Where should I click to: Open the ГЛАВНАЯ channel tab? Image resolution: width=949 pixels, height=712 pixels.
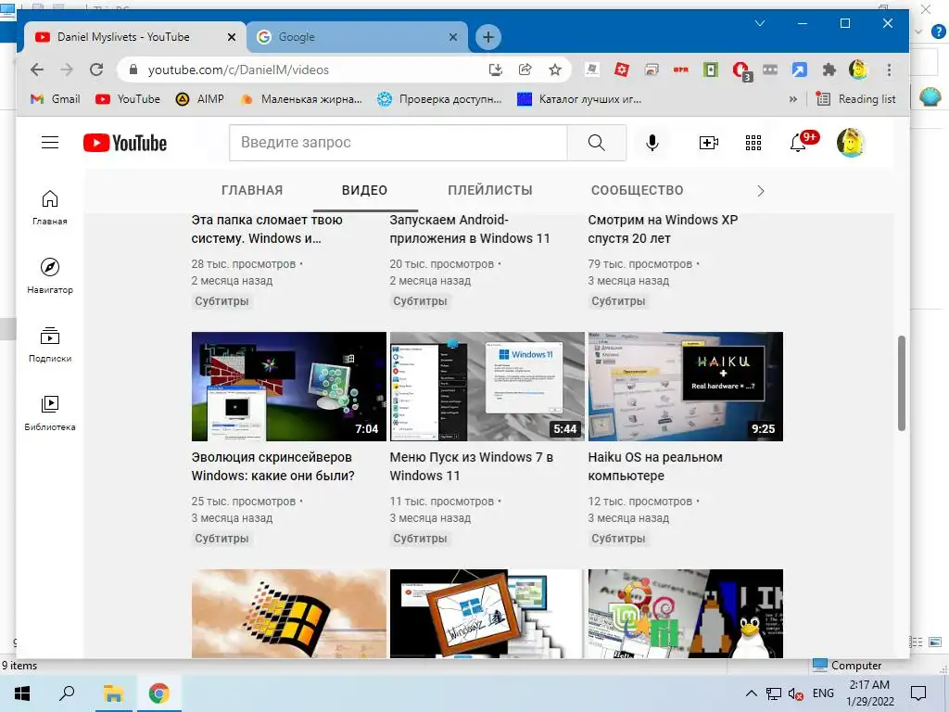click(x=252, y=190)
